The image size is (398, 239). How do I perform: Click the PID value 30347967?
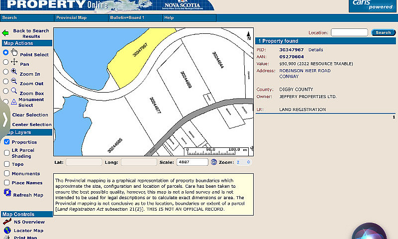[292, 50]
